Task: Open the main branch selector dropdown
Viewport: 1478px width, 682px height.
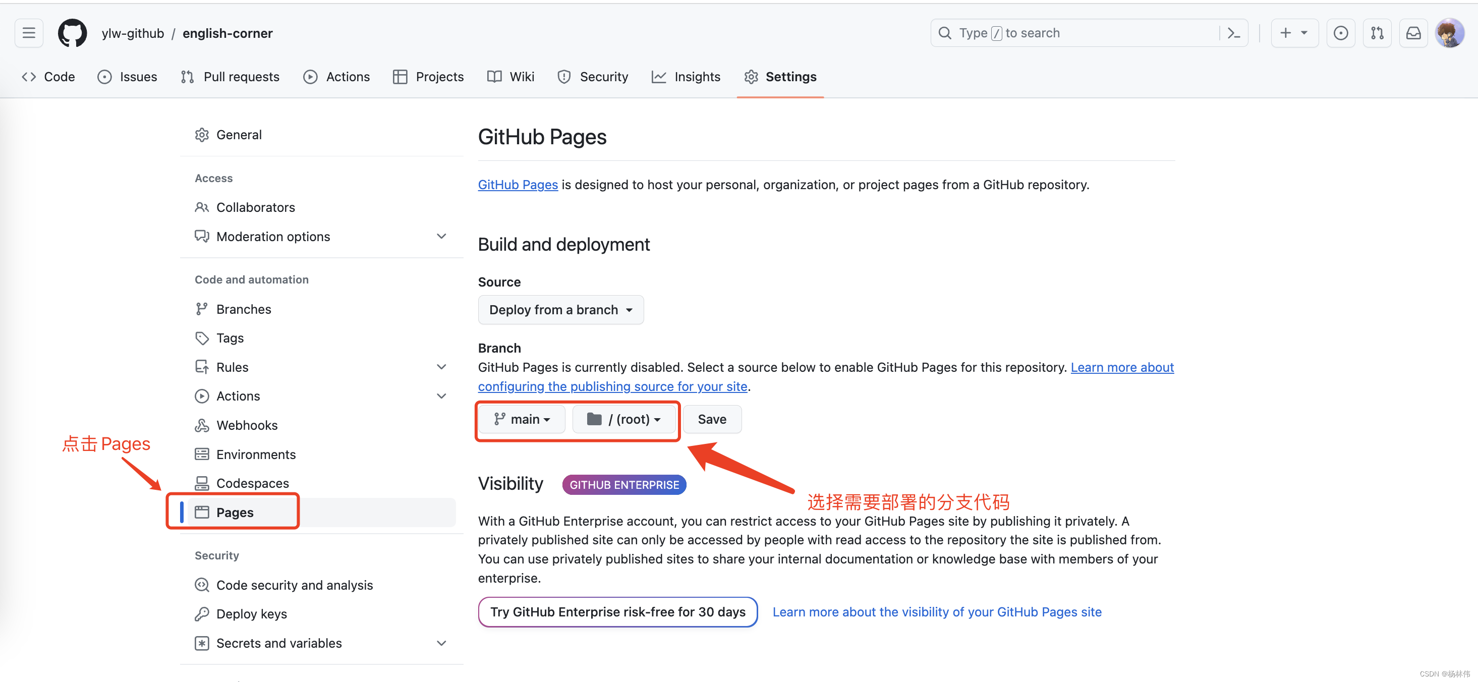Action: tap(521, 419)
